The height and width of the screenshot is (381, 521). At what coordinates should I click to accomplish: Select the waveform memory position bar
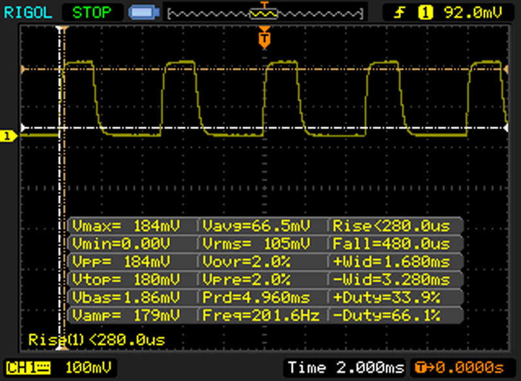pos(264,12)
